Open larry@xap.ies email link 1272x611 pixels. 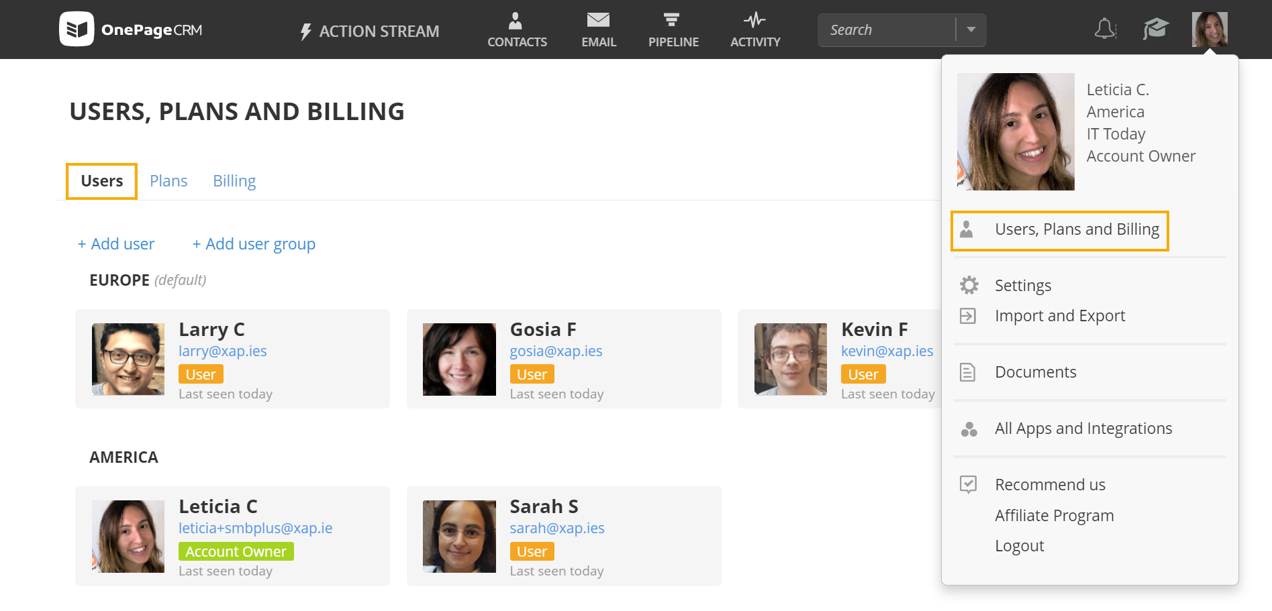point(223,351)
